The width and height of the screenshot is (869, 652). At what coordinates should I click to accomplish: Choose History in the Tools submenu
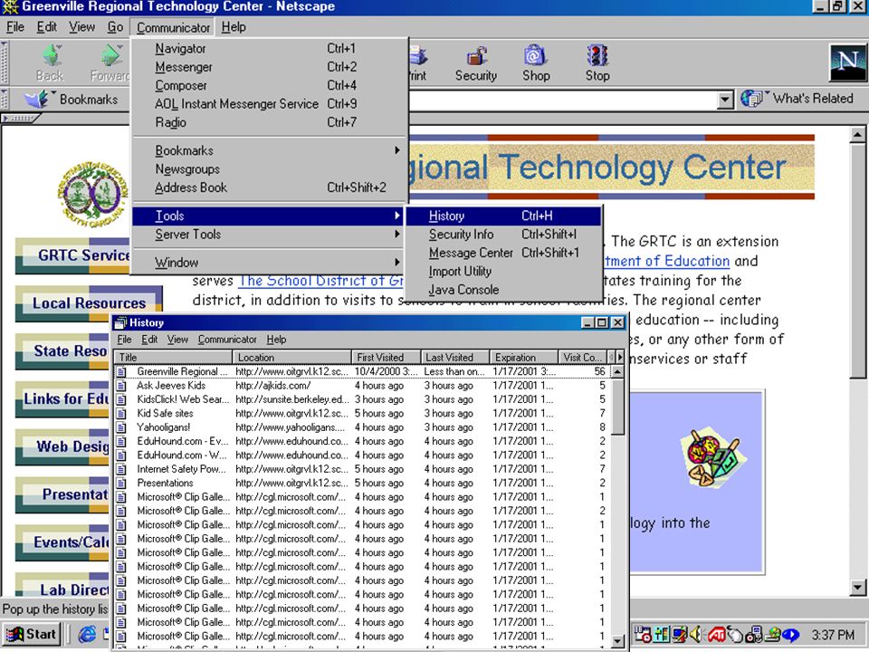tap(504, 216)
